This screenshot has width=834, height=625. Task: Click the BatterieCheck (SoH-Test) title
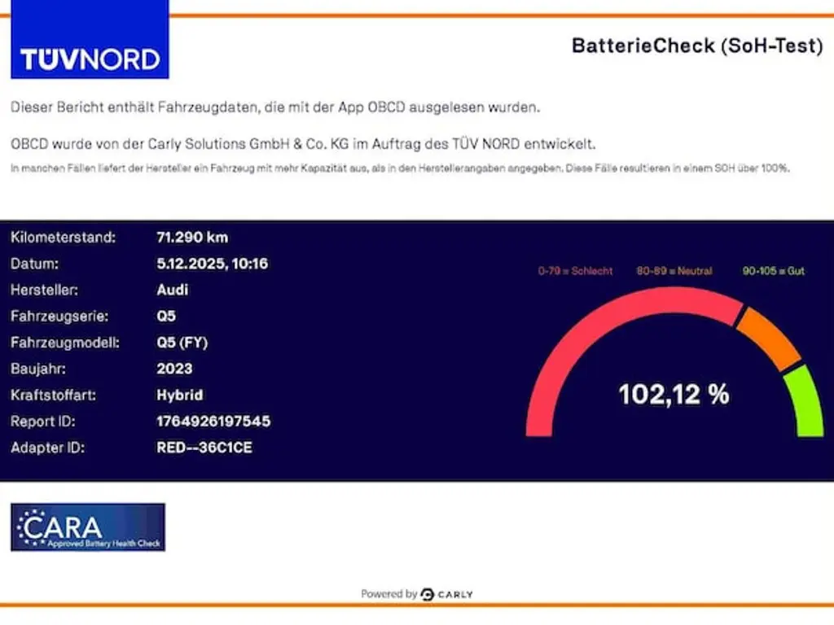(697, 46)
